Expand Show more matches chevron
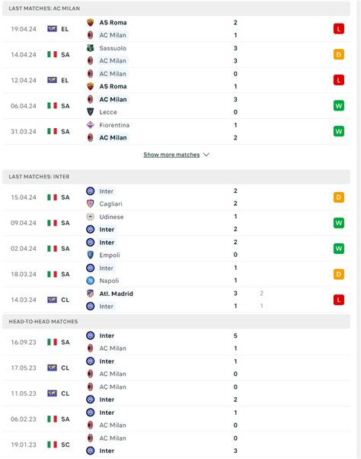Screen dimensions: 361x459 pyautogui.click(x=206, y=155)
